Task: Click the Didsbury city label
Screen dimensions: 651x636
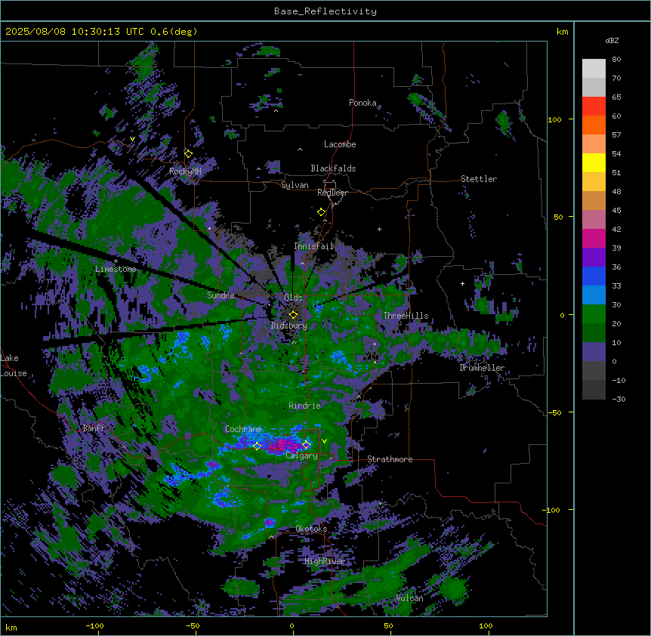Action: coord(289,326)
